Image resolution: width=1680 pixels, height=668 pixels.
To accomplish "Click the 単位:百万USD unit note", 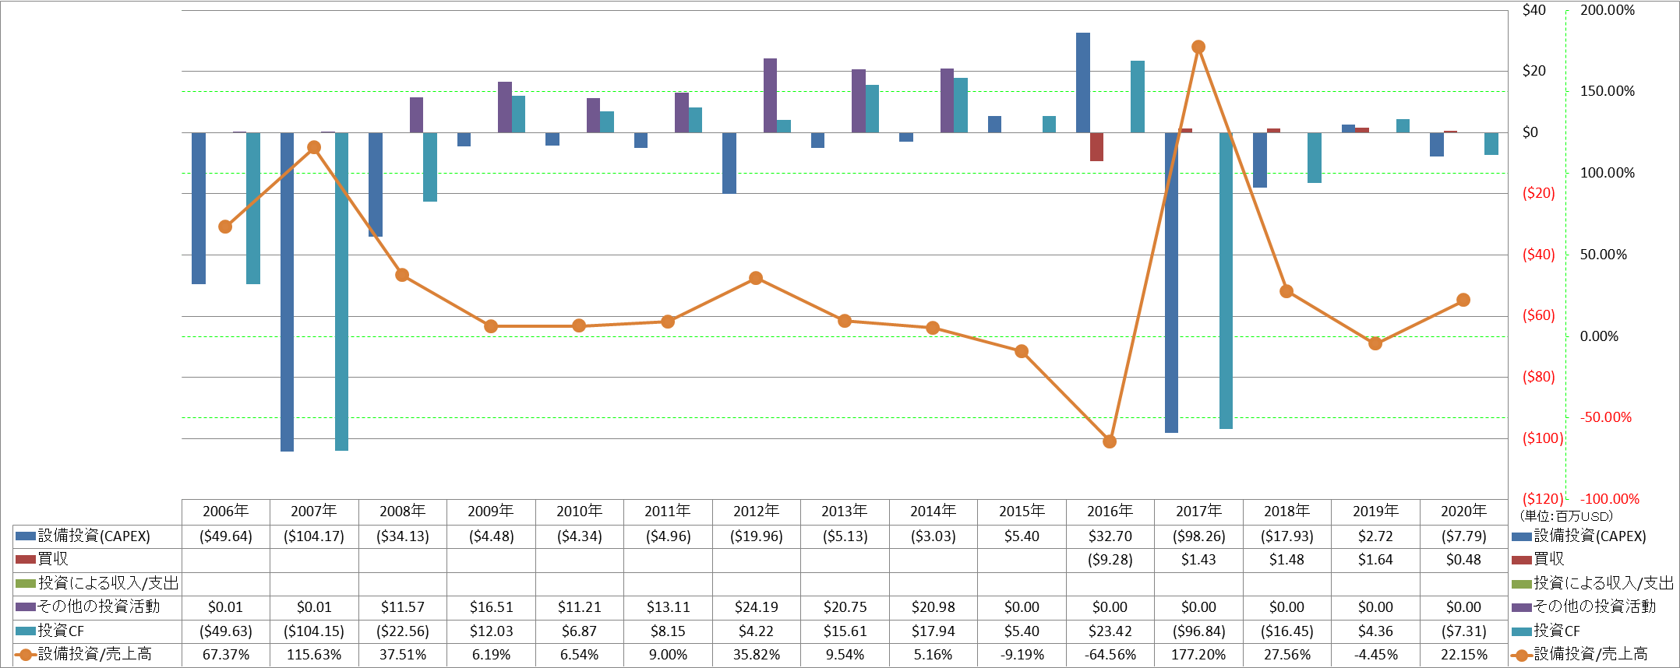I will pyautogui.click(x=1566, y=516).
